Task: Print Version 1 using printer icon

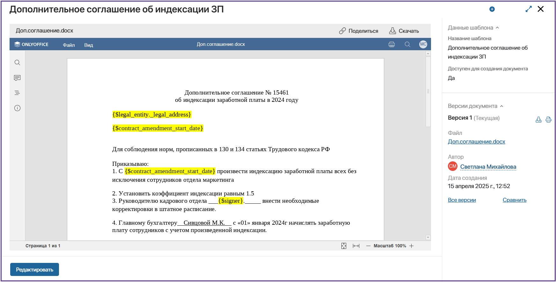Action: coord(548,120)
